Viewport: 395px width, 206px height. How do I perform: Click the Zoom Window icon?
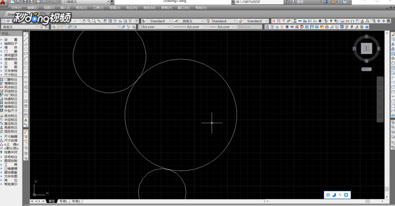[94, 21]
